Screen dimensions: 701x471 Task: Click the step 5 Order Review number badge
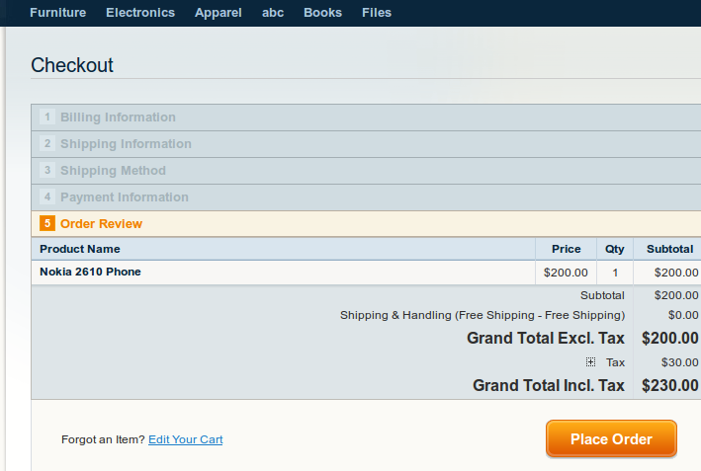[47, 223]
